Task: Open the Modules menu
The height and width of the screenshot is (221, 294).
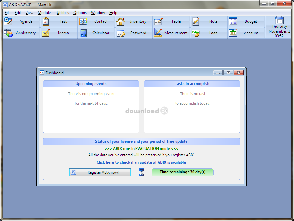Action: (45, 13)
